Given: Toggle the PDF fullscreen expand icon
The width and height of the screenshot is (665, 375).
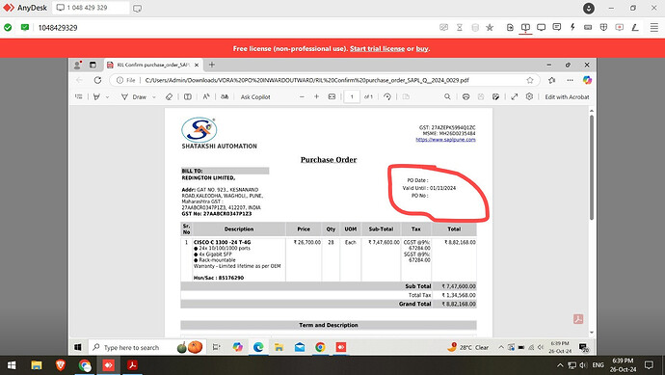Looking at the screenshot, I should click(515, 96).
